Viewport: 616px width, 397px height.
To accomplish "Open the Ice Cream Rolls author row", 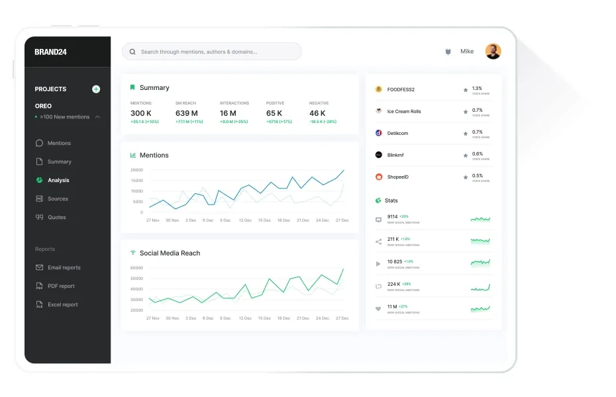I will click(434, 111).
